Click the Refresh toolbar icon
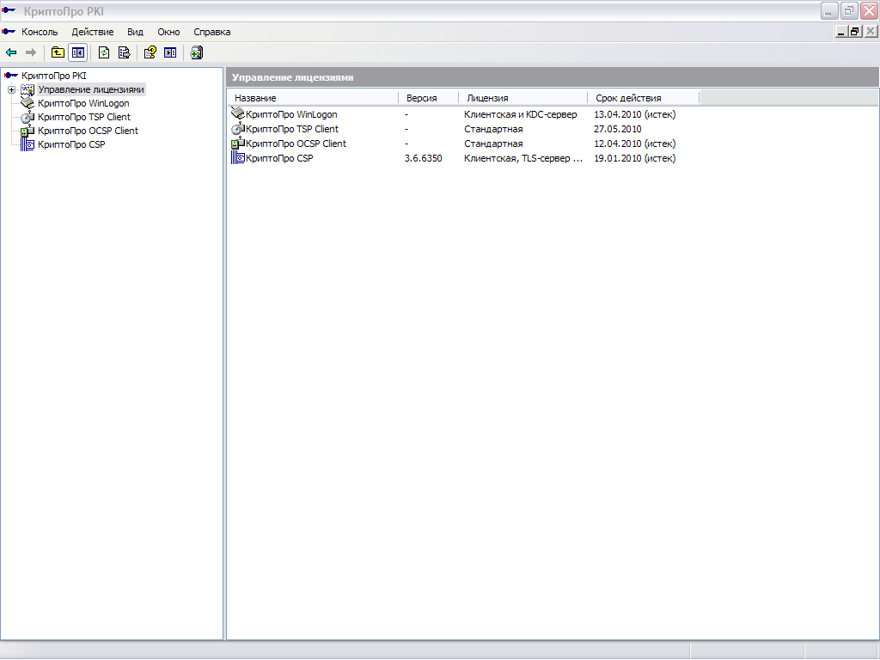The image size is (880, 660). coord(104,52)
